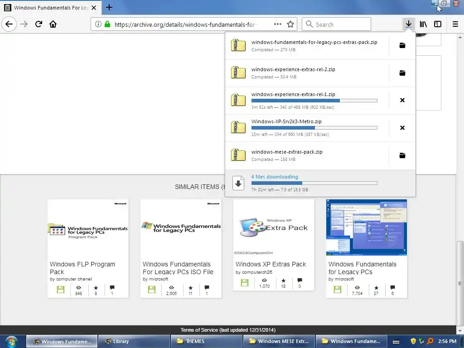The width and height of the screenshot is (464, 348).
Task: Click the page vertical scrollbar thumb
Action: [x=460, y=284]
